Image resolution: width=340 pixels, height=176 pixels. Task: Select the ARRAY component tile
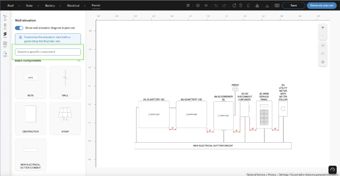[65, 118]
